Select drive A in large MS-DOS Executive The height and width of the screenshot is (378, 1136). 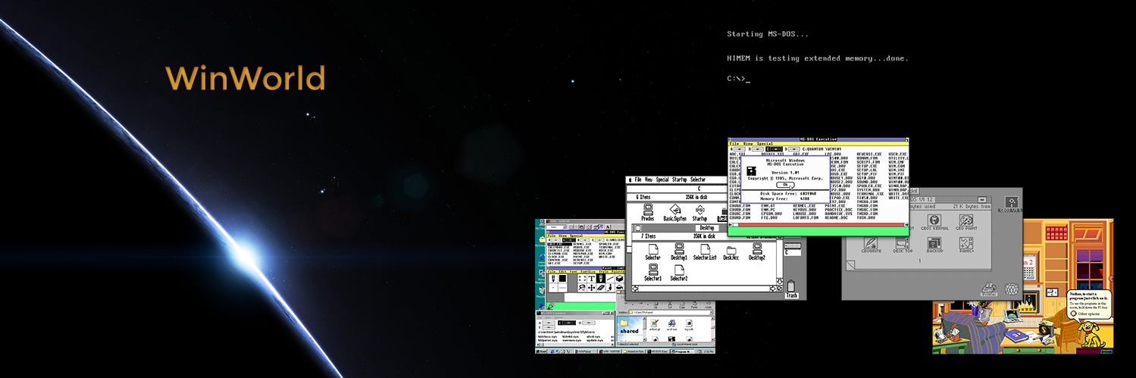[x=737, y=149]
